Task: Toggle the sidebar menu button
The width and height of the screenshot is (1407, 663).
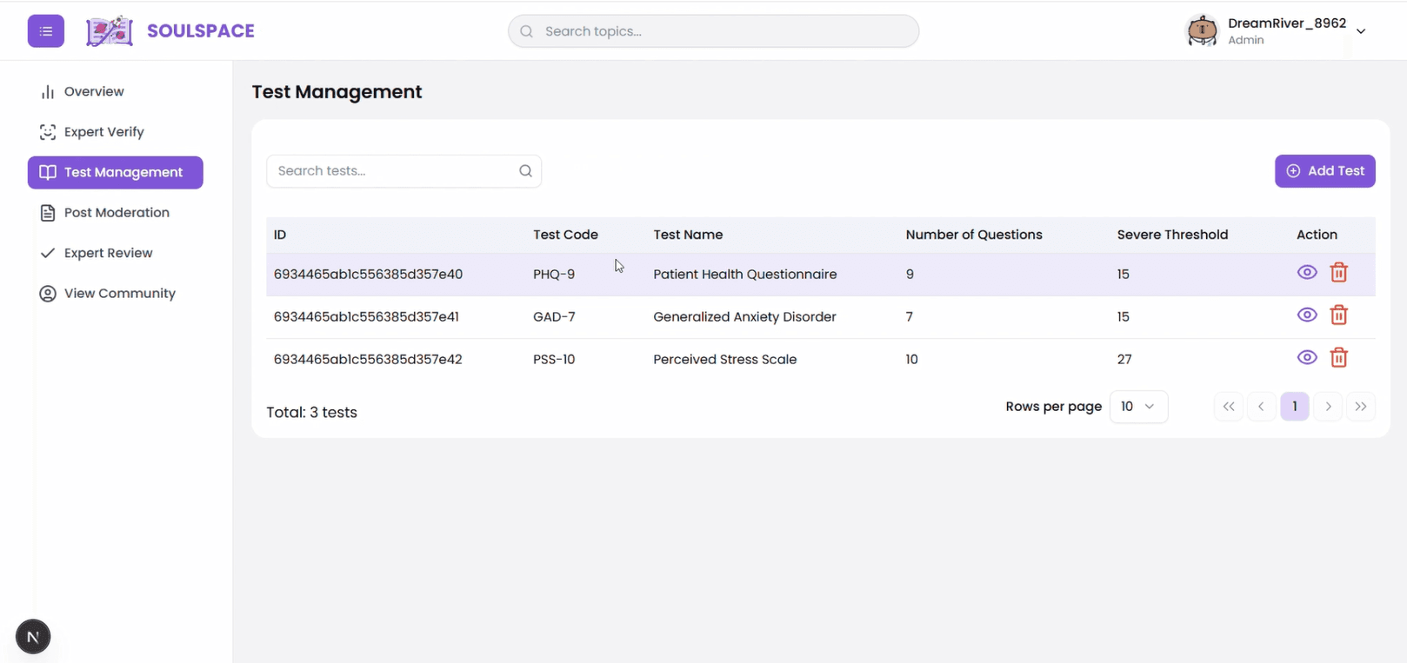Action: tap(46, 31)
